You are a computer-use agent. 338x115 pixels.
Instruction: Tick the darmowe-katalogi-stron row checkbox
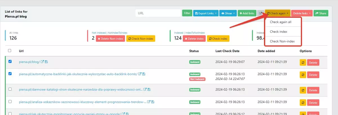pyautogui.click(x=10, y=89)
